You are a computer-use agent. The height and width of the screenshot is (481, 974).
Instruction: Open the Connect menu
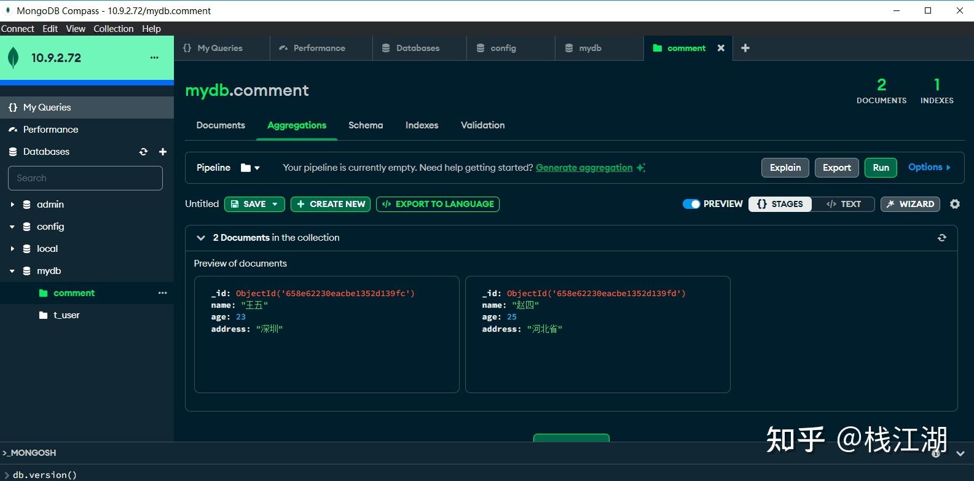click(18, 29)
